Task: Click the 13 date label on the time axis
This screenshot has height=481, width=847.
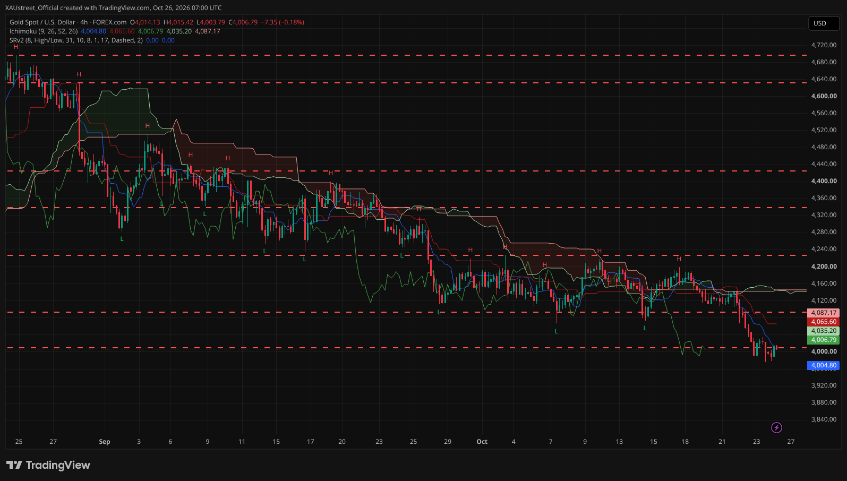Action: tap(619, 442)
